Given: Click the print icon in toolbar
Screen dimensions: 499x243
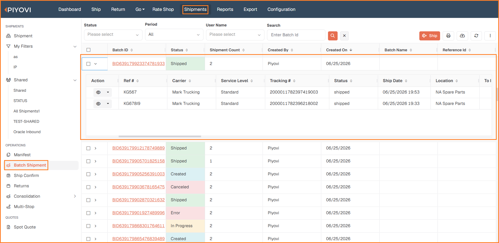Looking at the screenshot, I should click(x=448, y=36).
